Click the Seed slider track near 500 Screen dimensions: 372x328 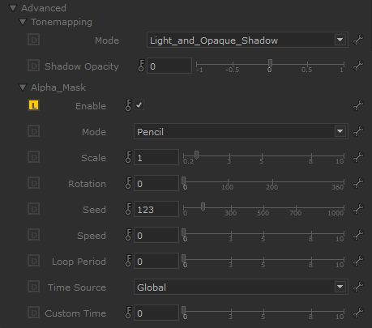click(x=263, y=208)
